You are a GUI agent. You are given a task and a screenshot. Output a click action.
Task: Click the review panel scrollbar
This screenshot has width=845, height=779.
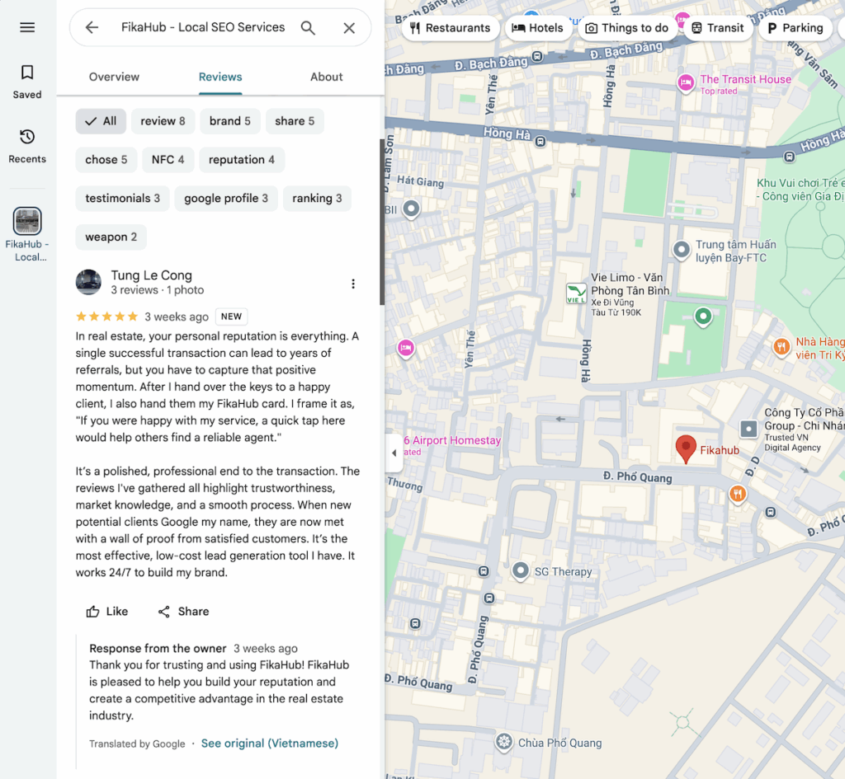point(382,222)
